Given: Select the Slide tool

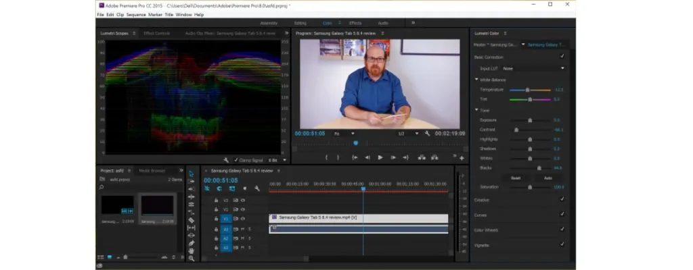Looking at the screenshot, I should click(x=192, y=235).
